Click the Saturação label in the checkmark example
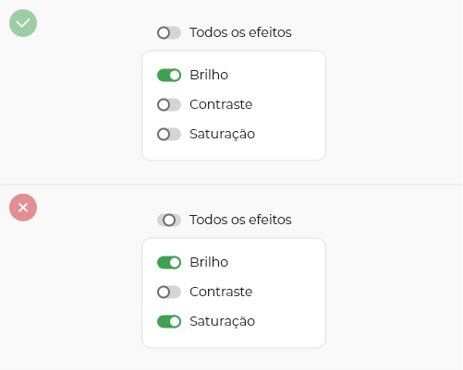 tap(222, 135)
